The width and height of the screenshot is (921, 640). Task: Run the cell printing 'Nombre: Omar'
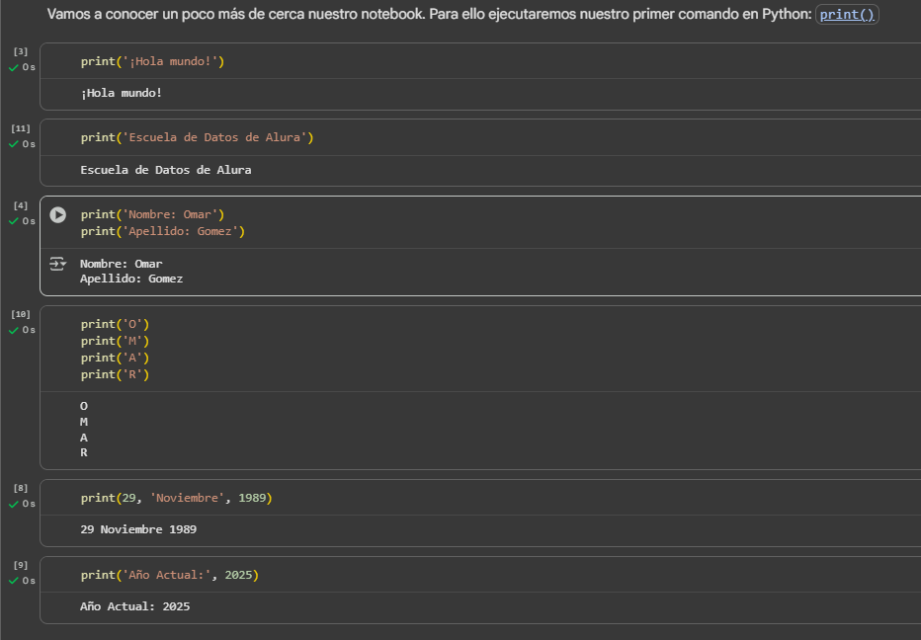point(58,214)
